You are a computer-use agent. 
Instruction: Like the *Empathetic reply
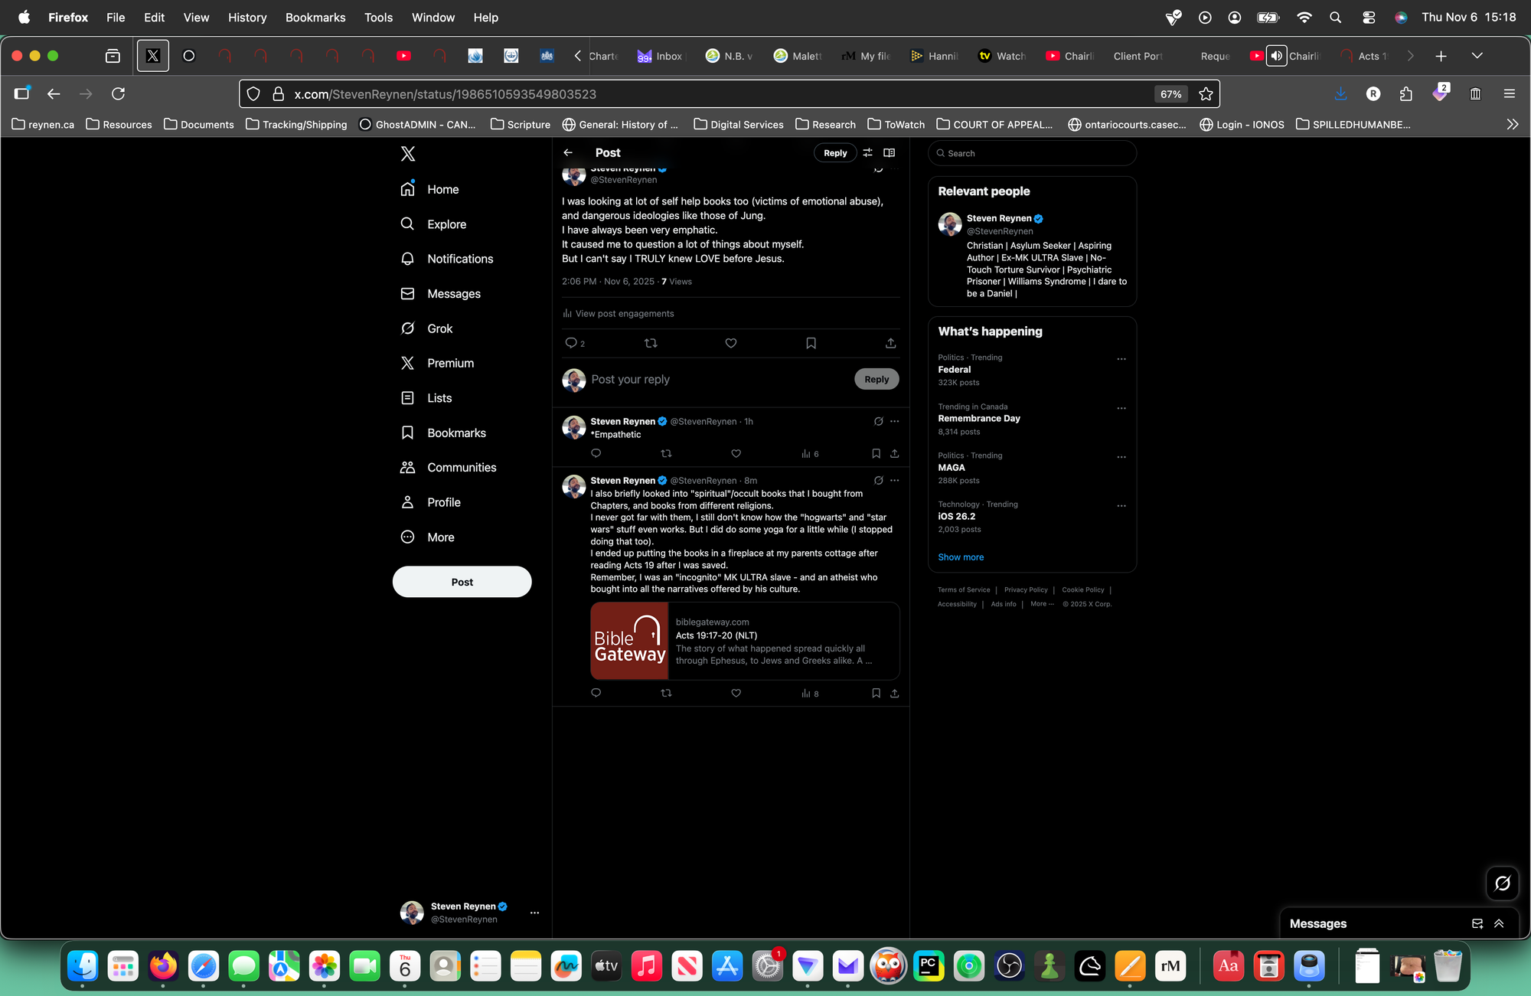(x=736, y=453)
